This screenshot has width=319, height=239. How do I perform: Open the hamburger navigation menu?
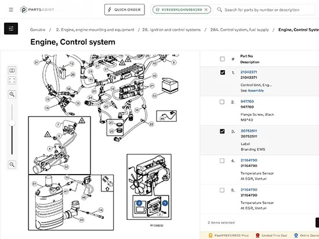coord(11,9)
